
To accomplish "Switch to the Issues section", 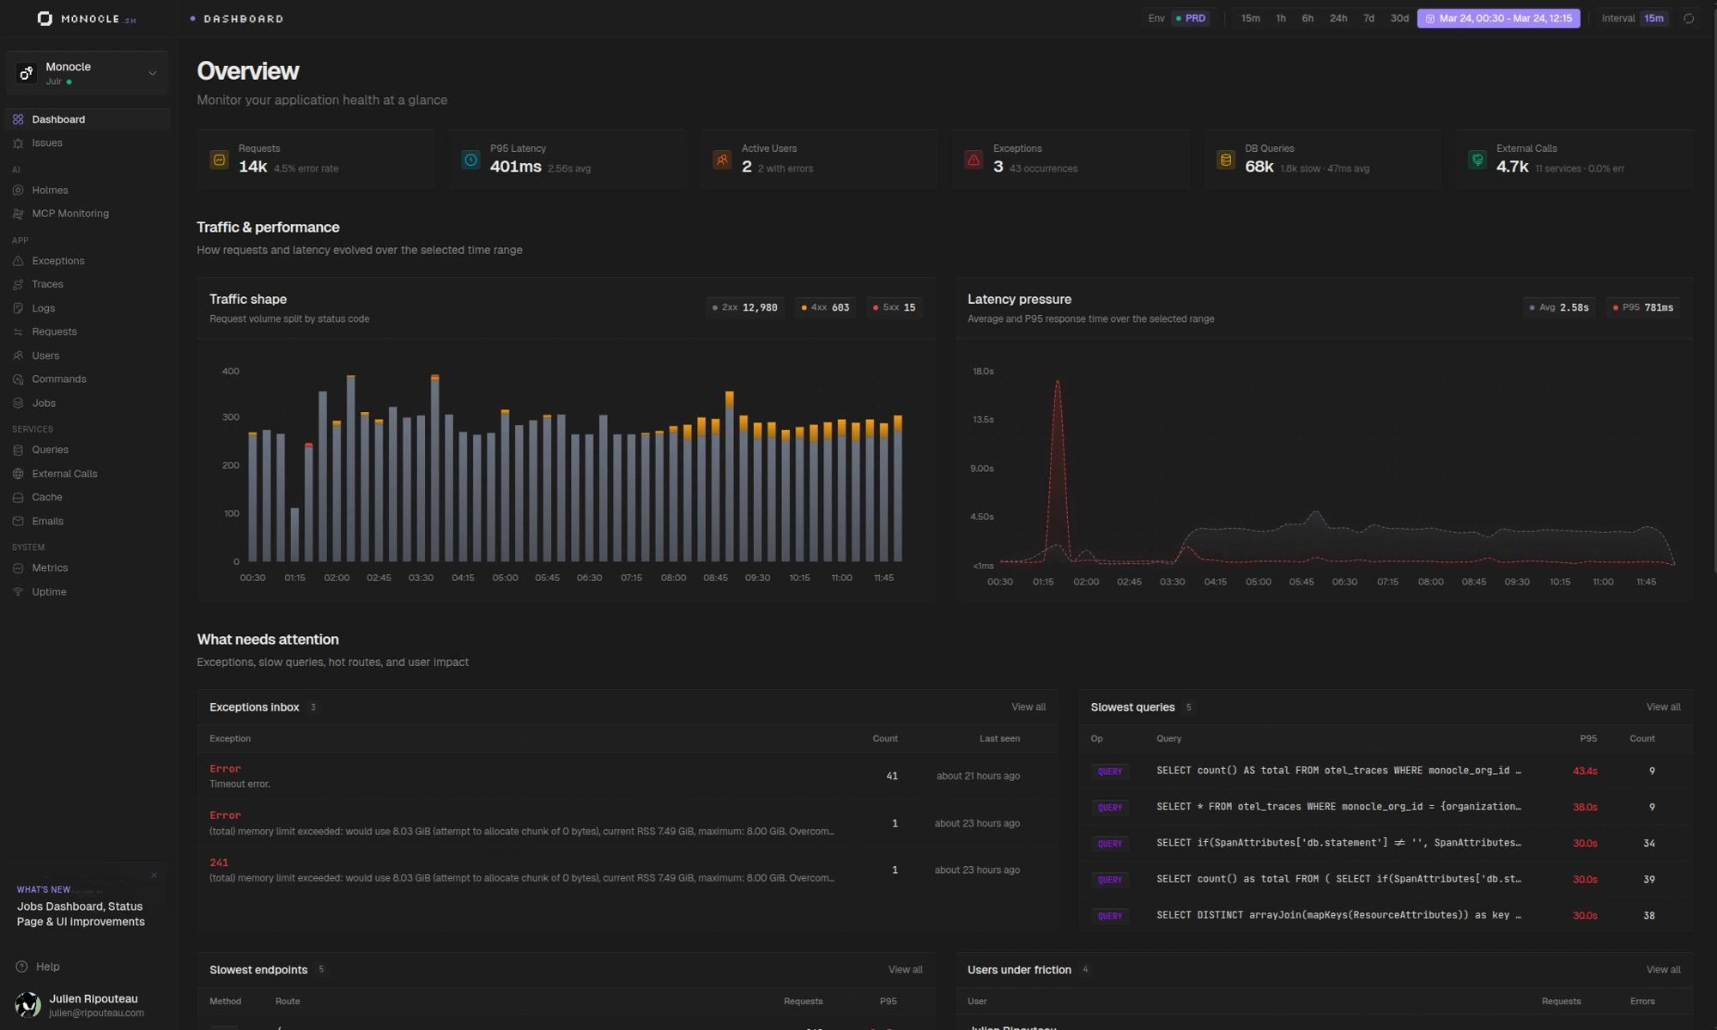I will [x=46, y=142].
